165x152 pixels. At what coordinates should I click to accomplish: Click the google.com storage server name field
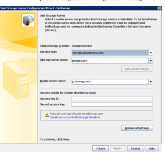click(x=110, y=61)
